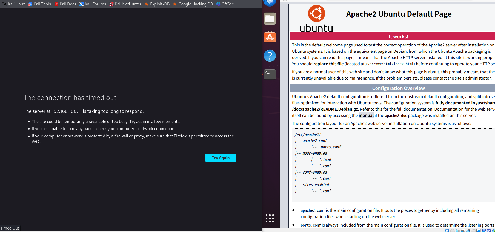Open the Kali Forums bookmark
495x232 pixels.
coord(93,4)
